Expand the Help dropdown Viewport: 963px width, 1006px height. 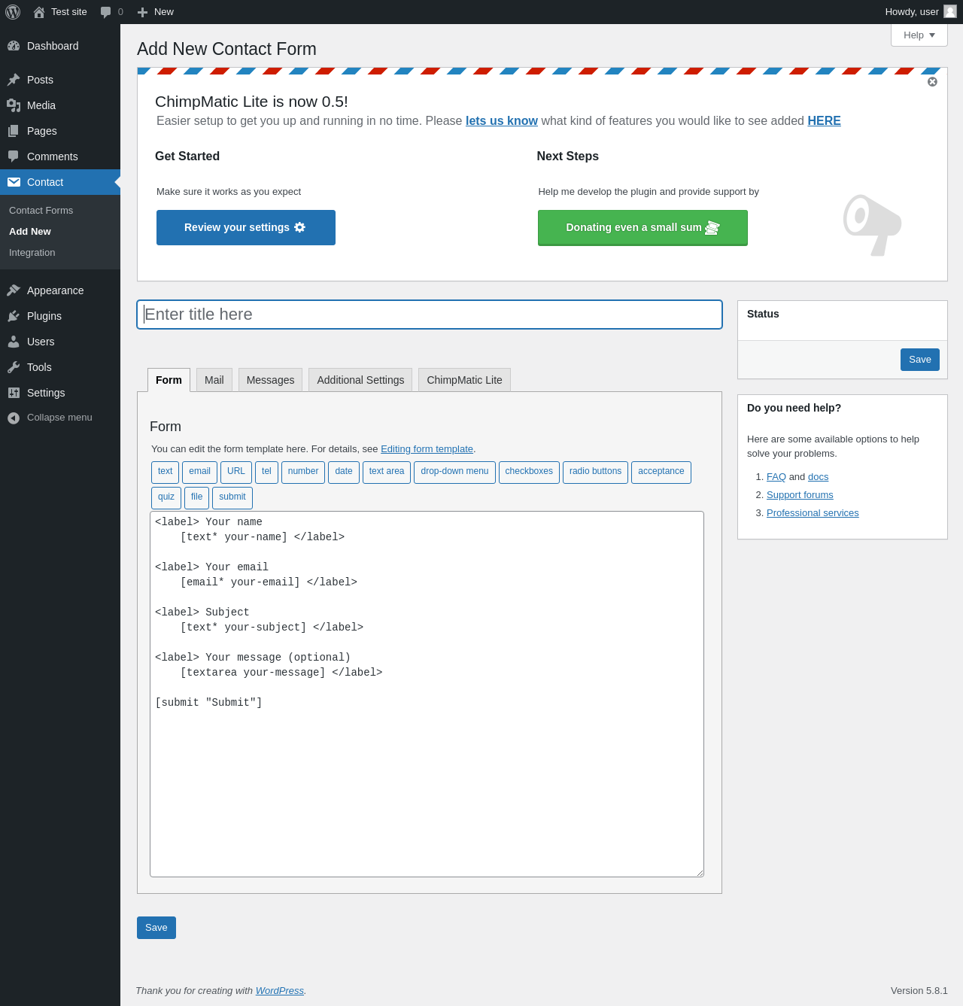(x=919, y=35)
